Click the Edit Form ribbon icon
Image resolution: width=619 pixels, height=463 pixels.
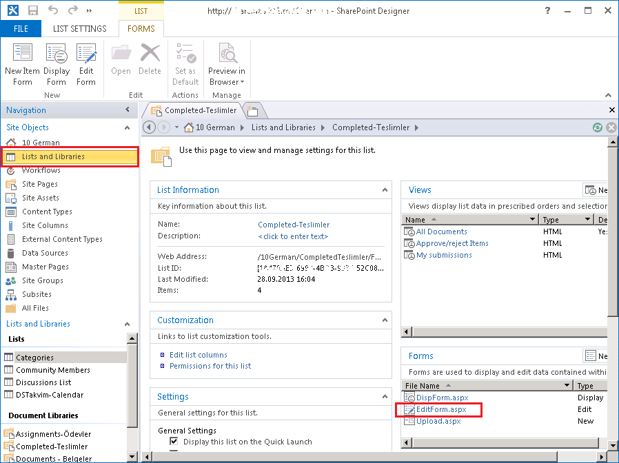tap(86, 53)
